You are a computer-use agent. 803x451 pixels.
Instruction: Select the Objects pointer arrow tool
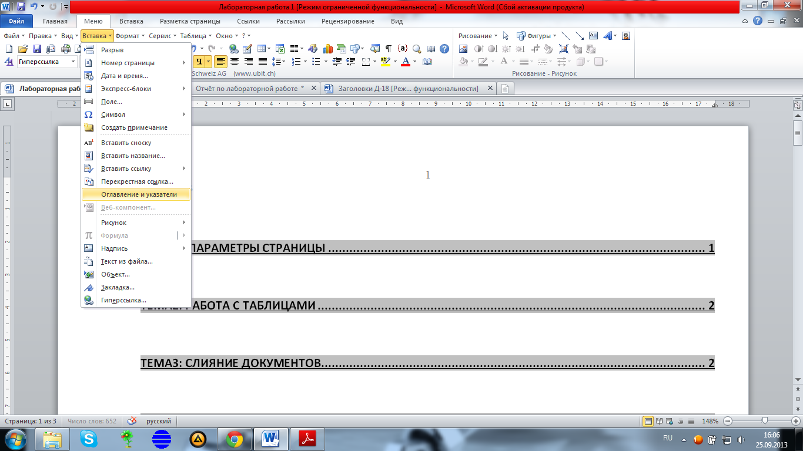point(506,36)
